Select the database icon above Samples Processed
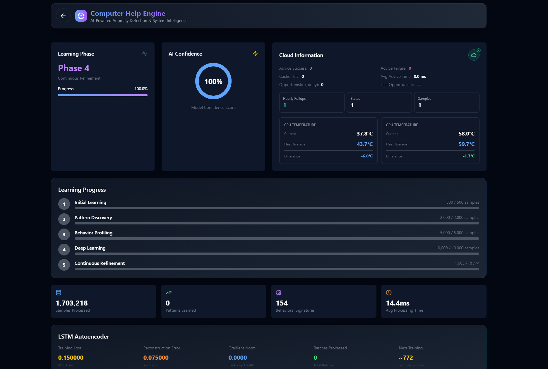Screen dimensions: 548x369 [x=59, y=292]
